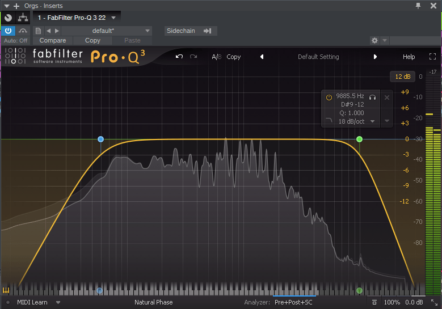Enter full screen mode

point(432,57)
